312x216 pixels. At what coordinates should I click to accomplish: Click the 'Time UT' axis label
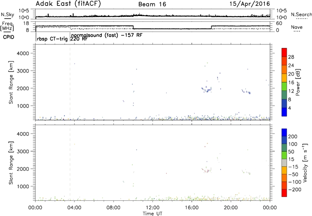tap(152, 214)
